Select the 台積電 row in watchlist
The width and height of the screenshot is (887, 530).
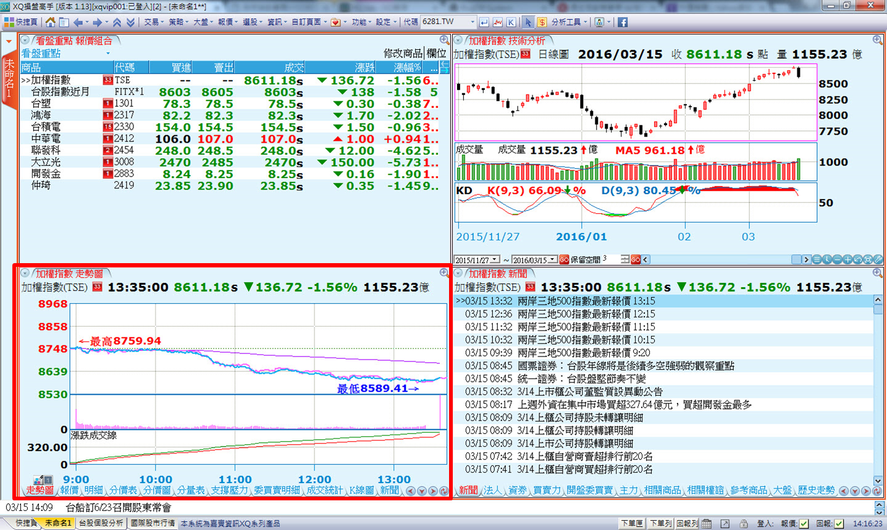click(x=230, y=127)
